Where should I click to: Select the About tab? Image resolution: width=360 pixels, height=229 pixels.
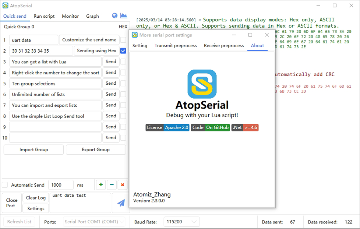pos(257,46)
